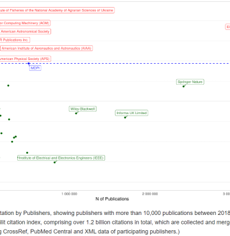Click the American Astronomical Society label
Viewport: 230px width, 236px height.
25,31
